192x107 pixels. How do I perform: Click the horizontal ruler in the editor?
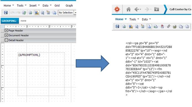click(x=40, y=26)
